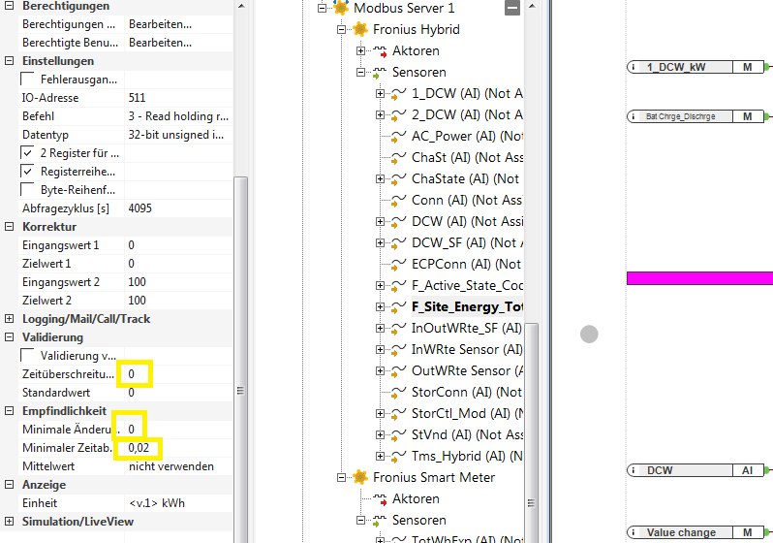Enable the Byte-Reihenfolge checkbox
Screen dimensions: 773x543
(x=27, y=189)
